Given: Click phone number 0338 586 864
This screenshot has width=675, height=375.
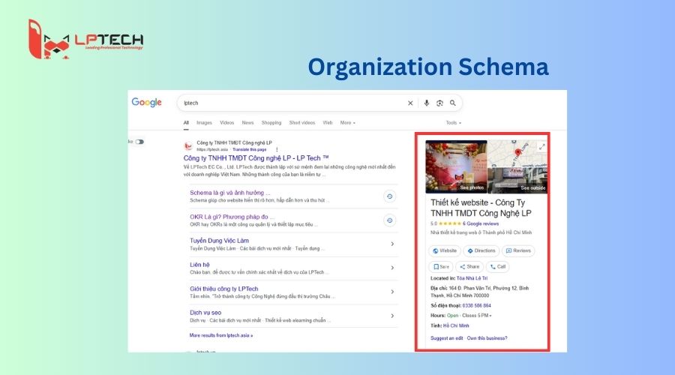Looking at the screenshot, I should coord(476,306).
